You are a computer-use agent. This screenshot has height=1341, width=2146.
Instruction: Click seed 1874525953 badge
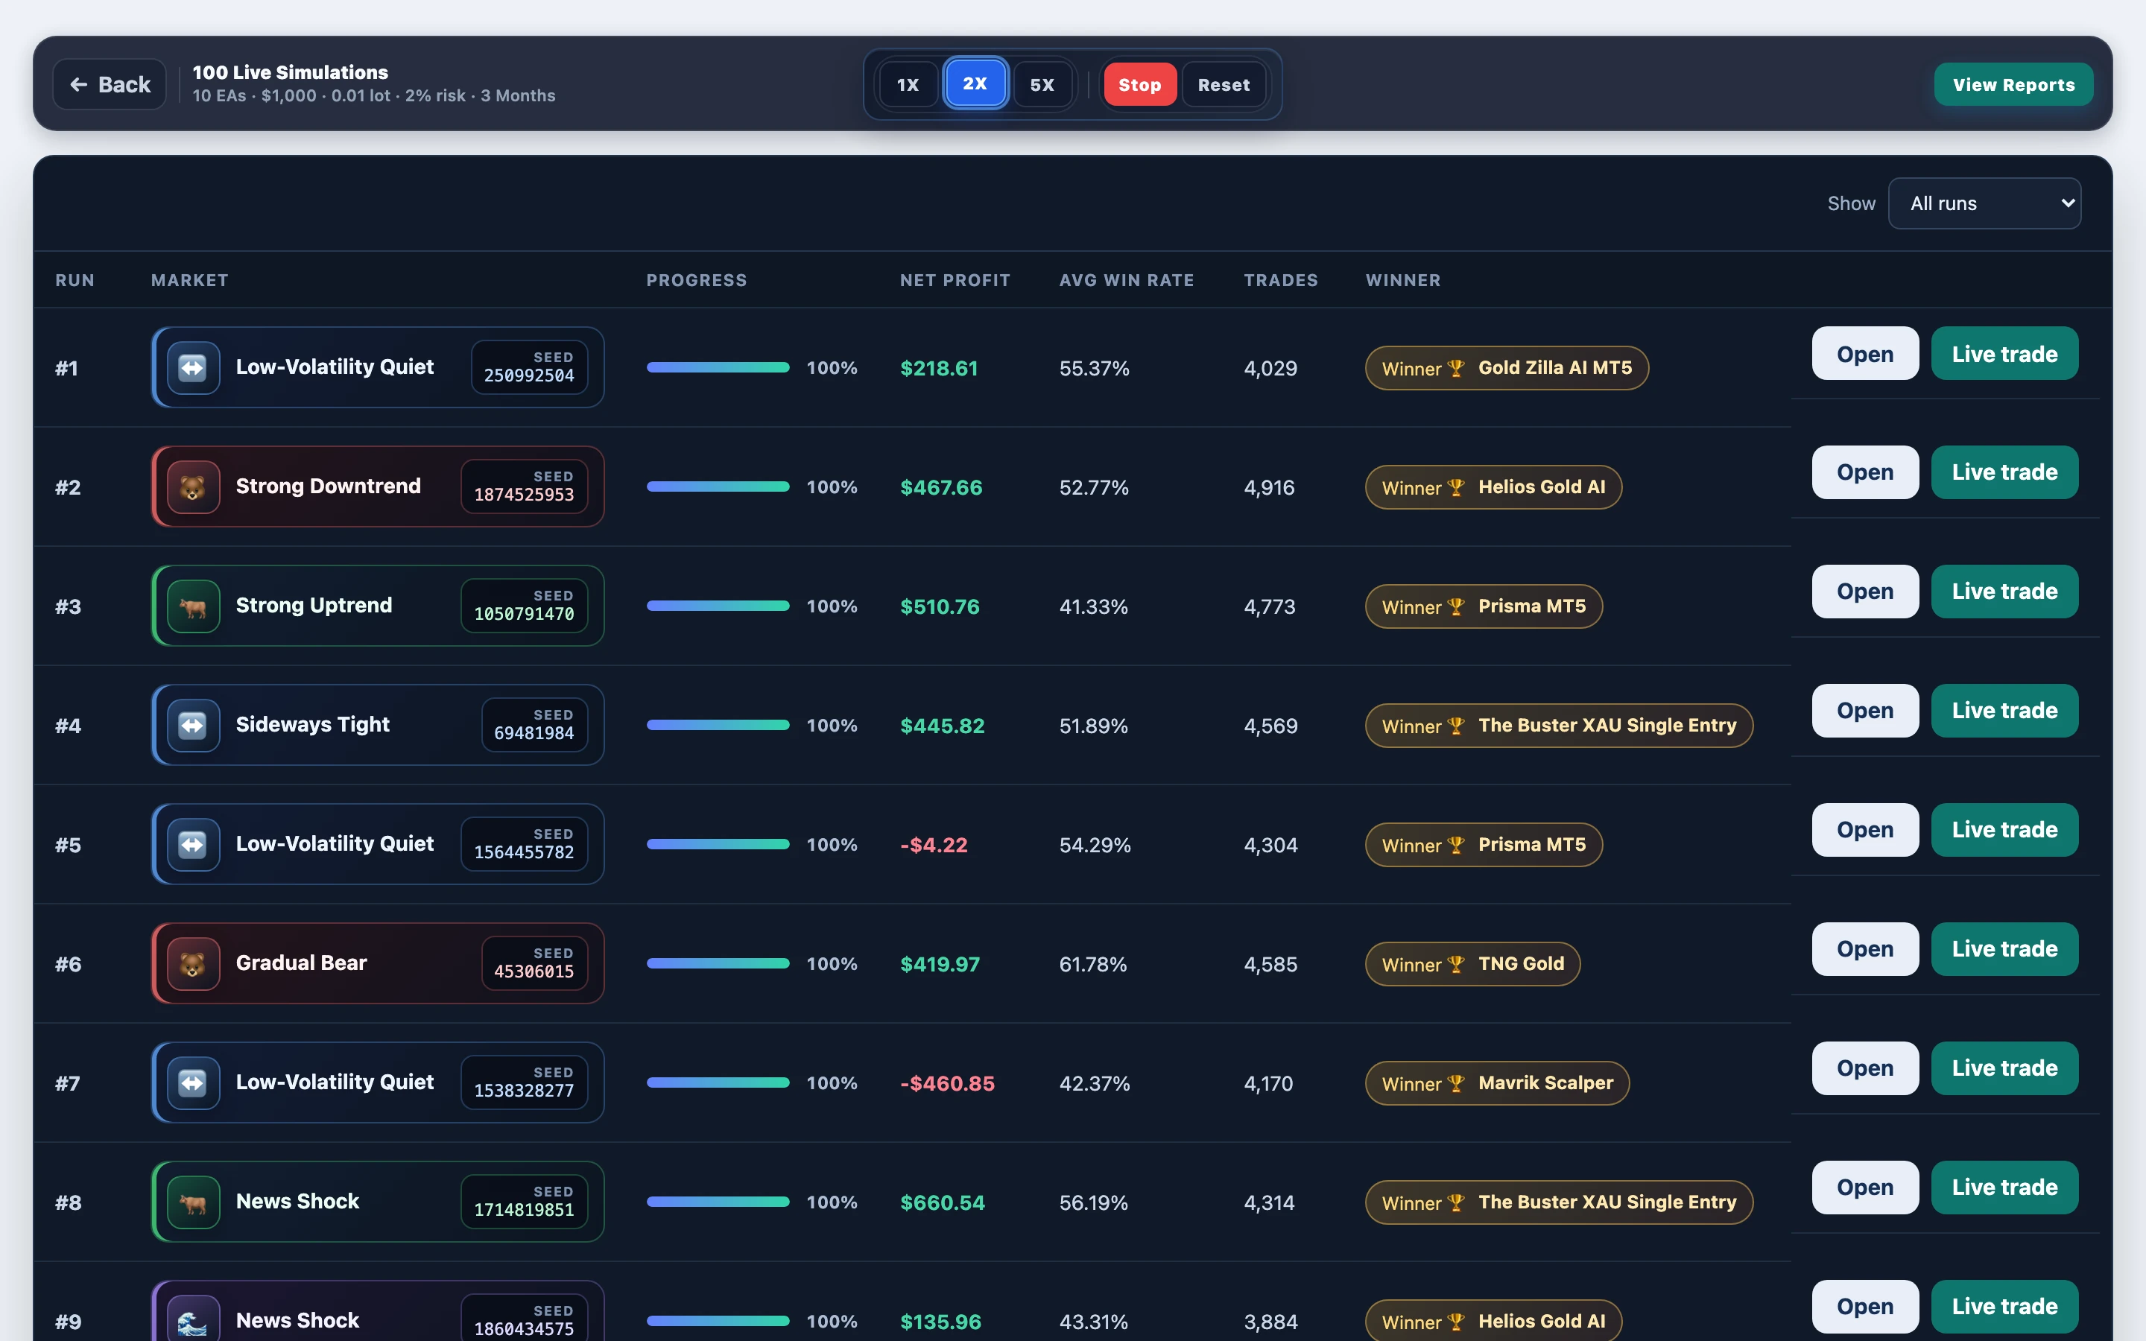click(x=524, y=487)
